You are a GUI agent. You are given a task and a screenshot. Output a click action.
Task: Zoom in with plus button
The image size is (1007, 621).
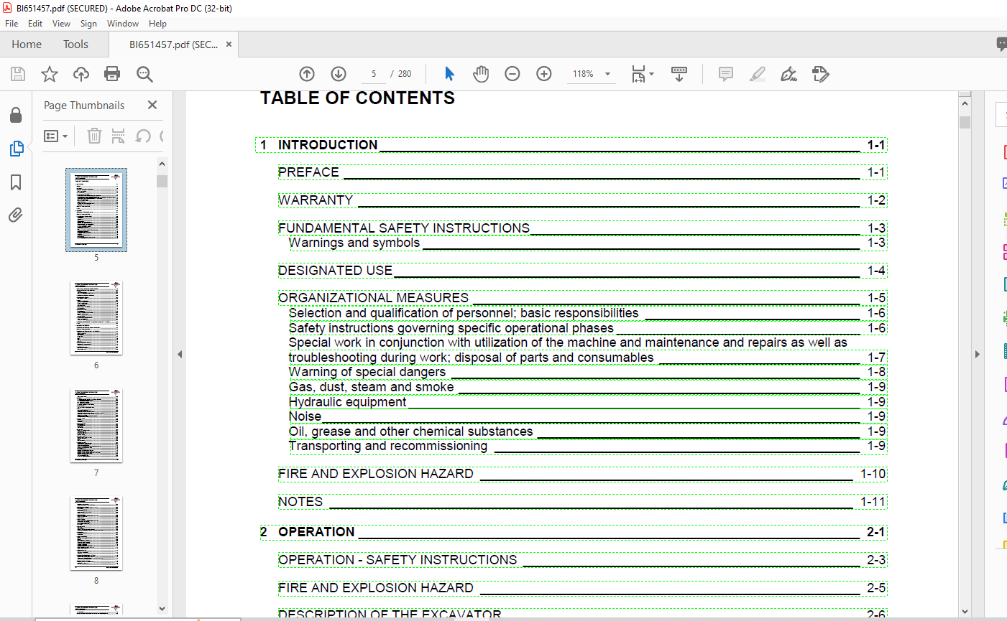544,74
